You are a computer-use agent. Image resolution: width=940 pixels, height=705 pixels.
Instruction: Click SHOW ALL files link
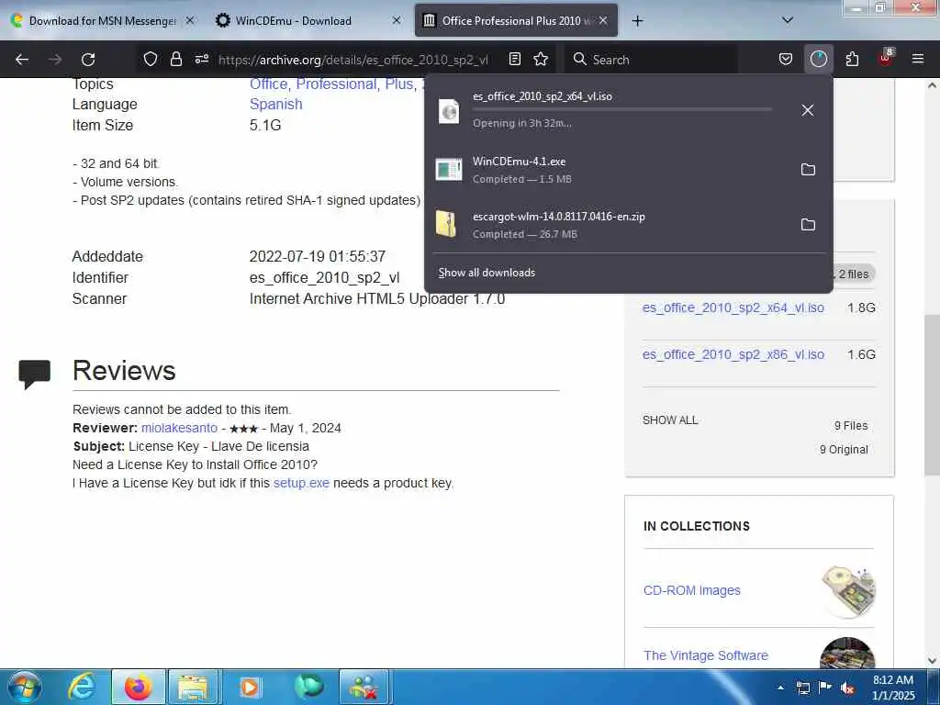(x=670, y=420)
